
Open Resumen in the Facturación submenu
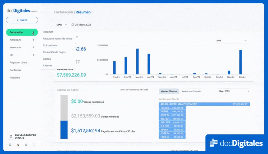(48, 32)
